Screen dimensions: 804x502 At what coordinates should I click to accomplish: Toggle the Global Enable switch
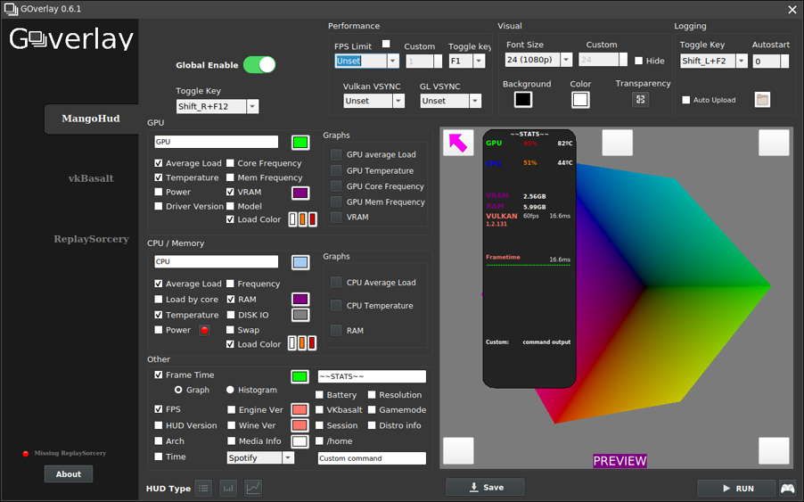pos(259,64)
